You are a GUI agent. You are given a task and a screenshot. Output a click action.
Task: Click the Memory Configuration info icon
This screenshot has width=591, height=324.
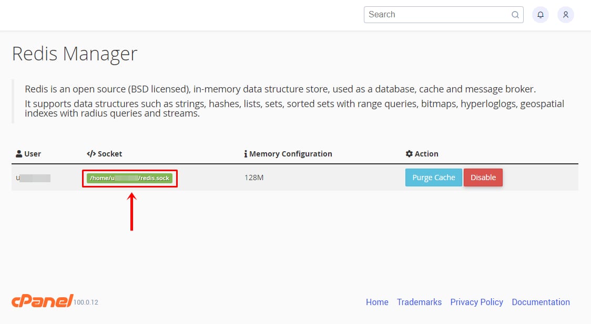(246, 154)
